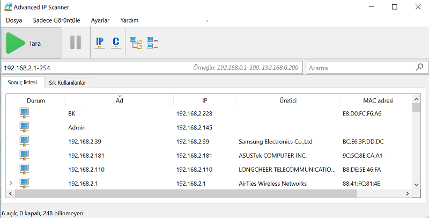Sort by Üretici column header

288,100
